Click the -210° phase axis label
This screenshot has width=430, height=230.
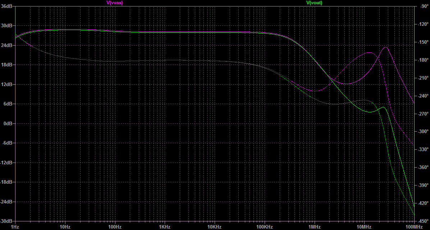pyautogui.click(x=422, y=78)
